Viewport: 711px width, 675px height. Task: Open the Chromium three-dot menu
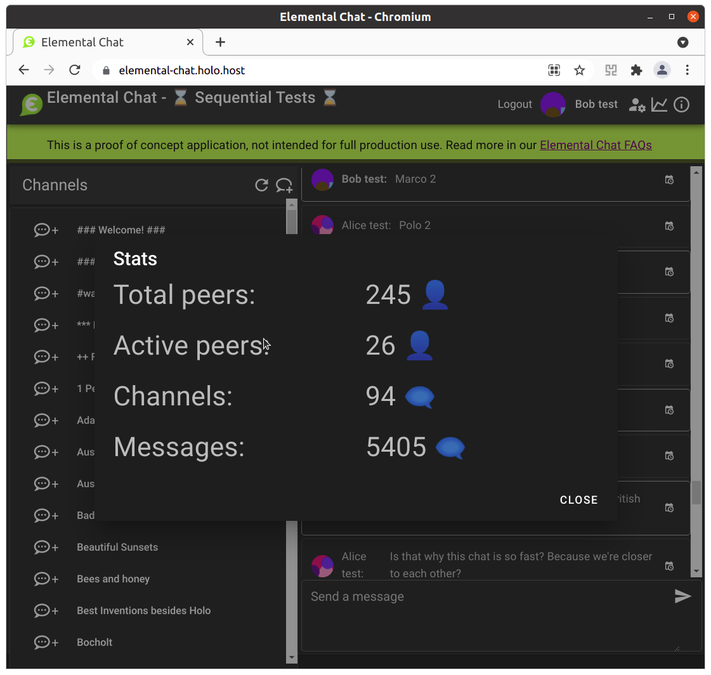687,70
